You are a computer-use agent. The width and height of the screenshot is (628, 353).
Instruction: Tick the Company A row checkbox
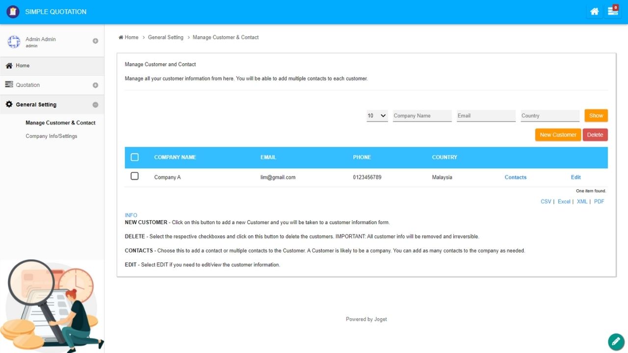[x=134, y=176]
